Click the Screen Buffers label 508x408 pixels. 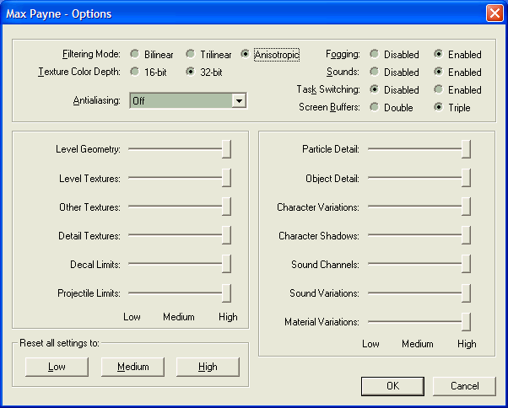coord(329,107)
